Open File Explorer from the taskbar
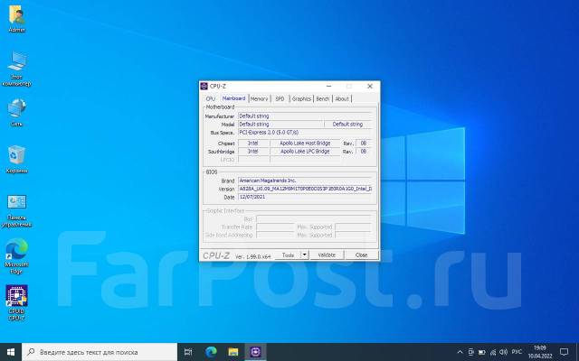Screen dimensions: 579x361 coord(233,351)
